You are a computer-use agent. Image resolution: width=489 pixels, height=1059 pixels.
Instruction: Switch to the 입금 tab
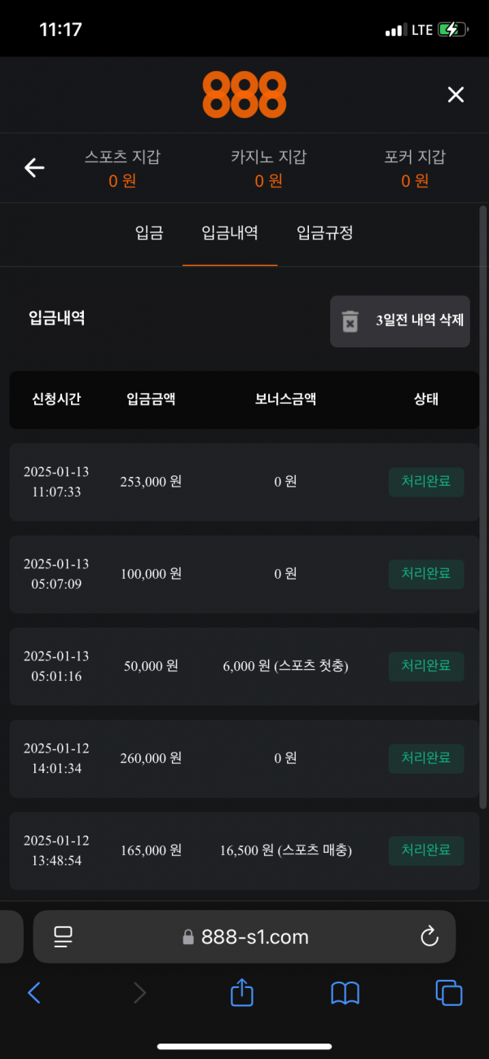(x=149, y=233)
